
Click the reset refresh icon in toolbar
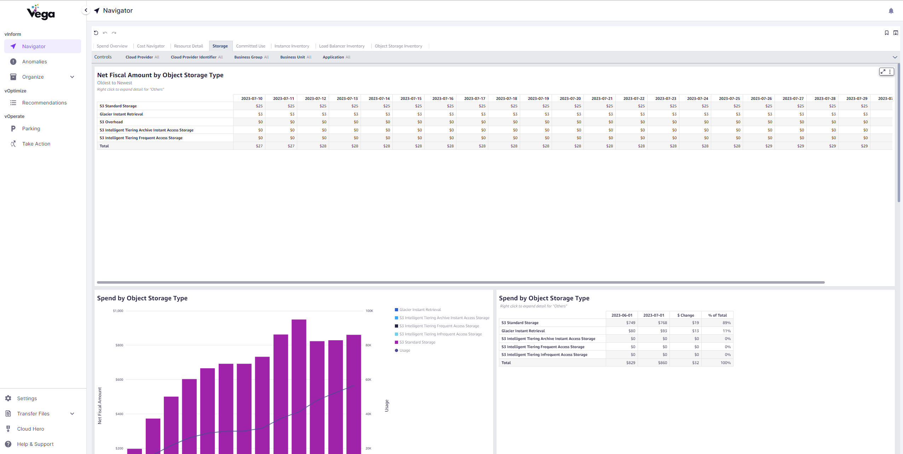click(x=96, y=33)
